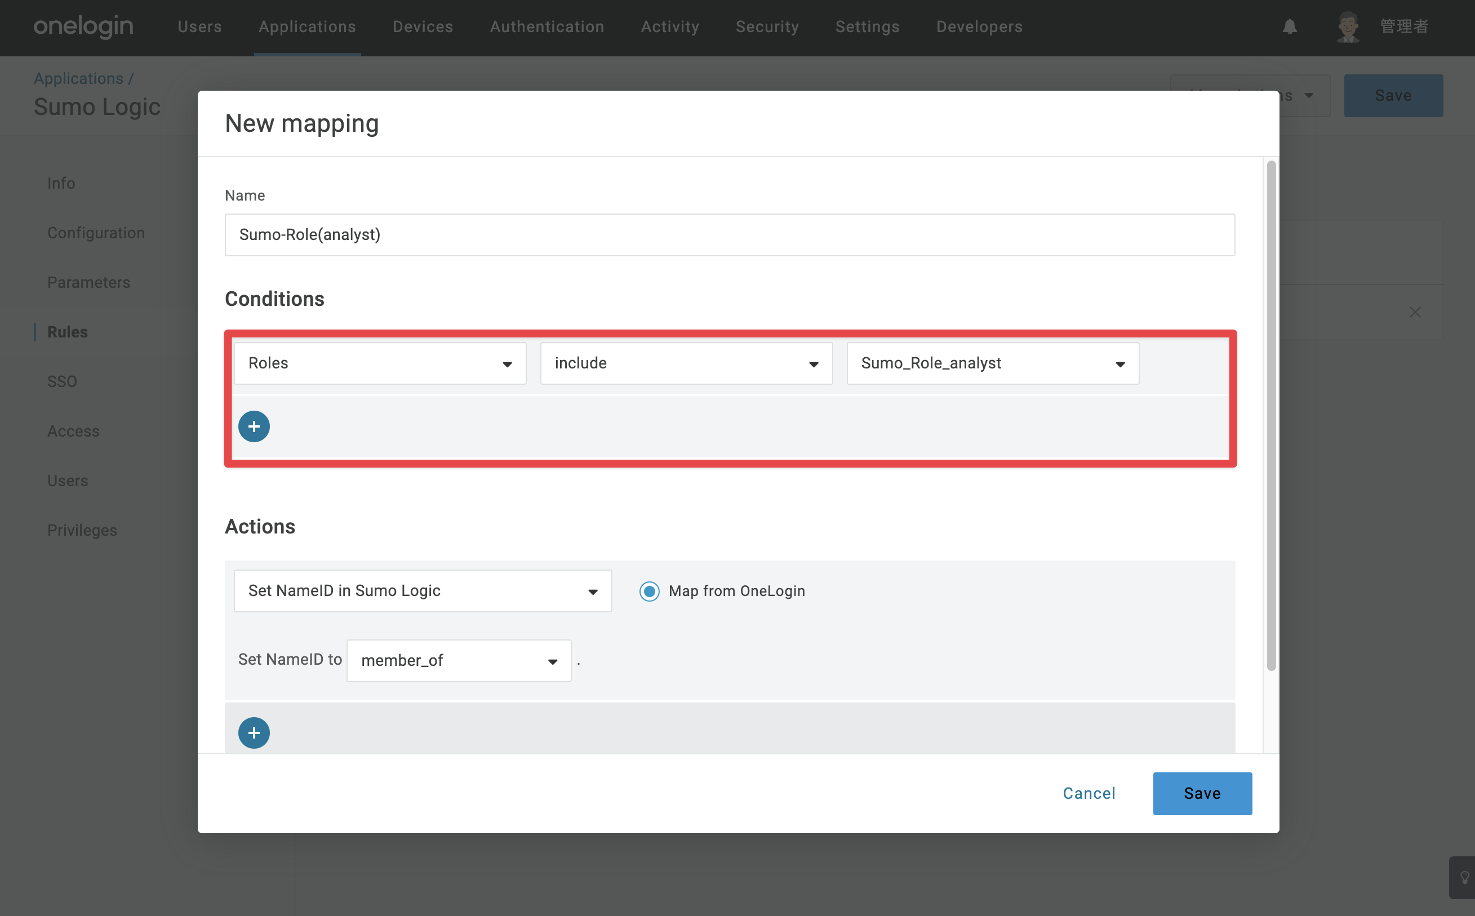Click the OneLogin logo

[83, 26]
